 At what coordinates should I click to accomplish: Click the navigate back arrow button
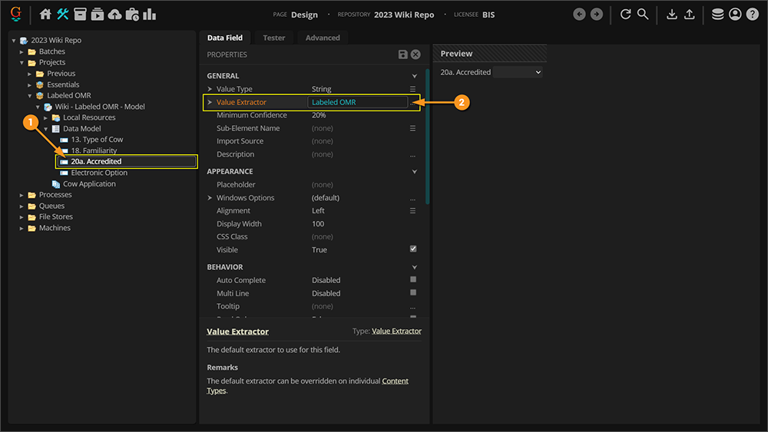click(x=579, y=15)
